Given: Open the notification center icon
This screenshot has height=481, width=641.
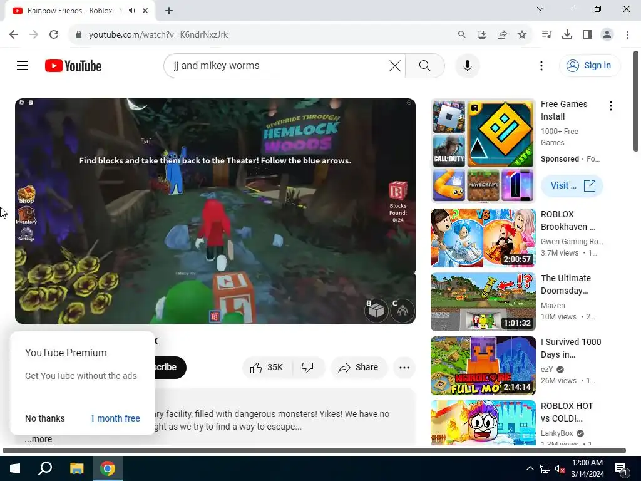Looking at the screenshot, I should click(621, 468).
